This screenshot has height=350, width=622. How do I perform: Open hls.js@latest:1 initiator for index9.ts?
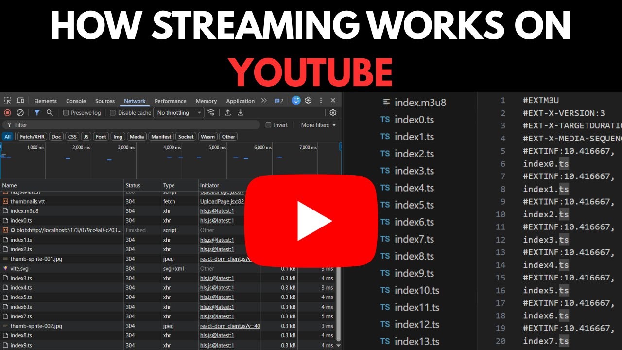217,345
